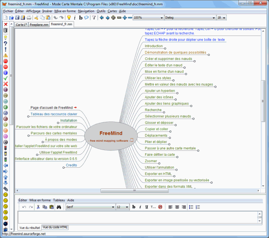Add the priority 1 icon to the node

pyautogui.click(x=5, y=90)
